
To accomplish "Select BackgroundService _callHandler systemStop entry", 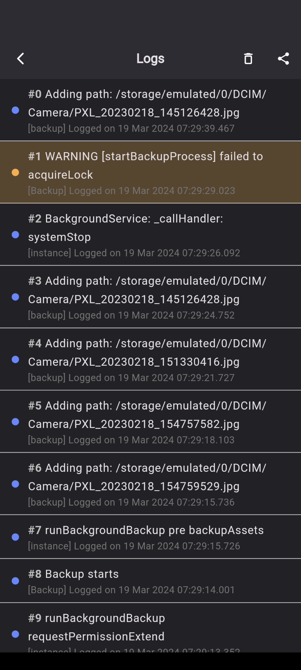I will [150, 234].
